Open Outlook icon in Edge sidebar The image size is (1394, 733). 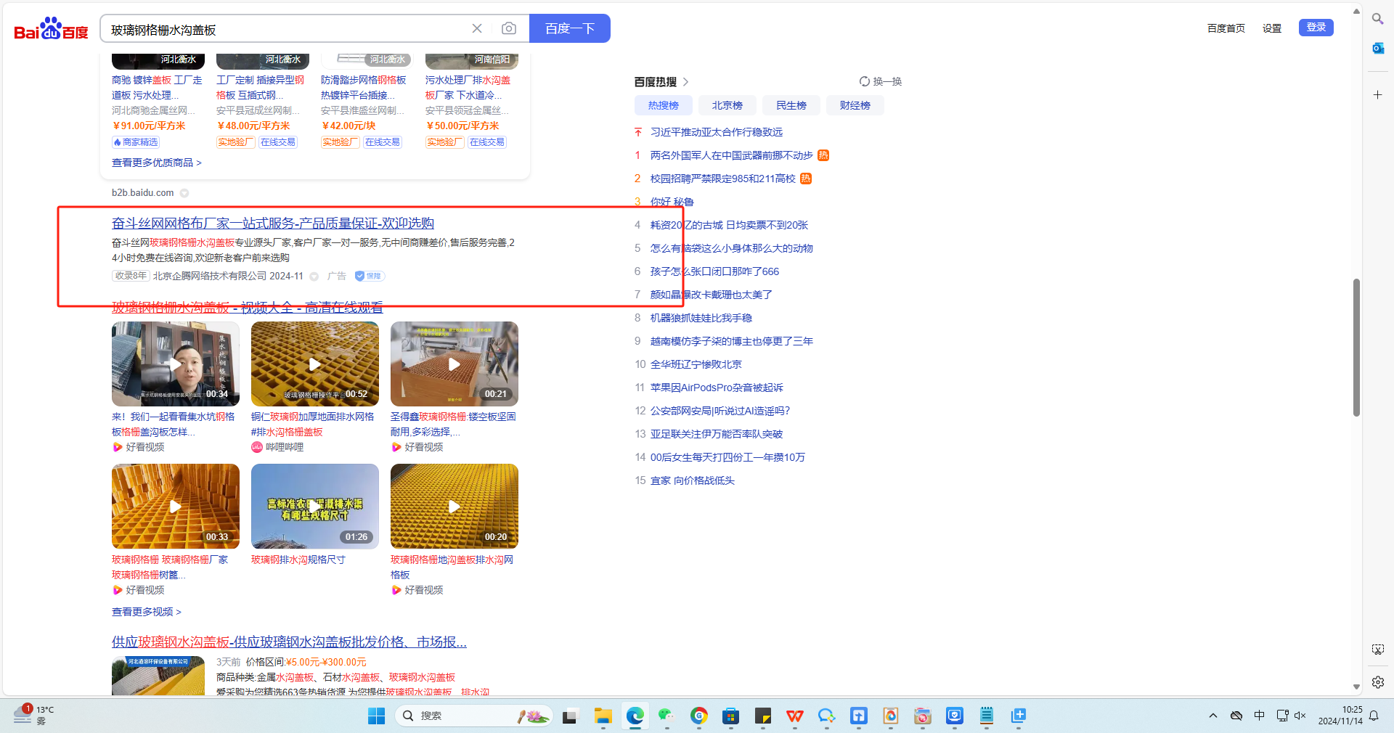1377,49
